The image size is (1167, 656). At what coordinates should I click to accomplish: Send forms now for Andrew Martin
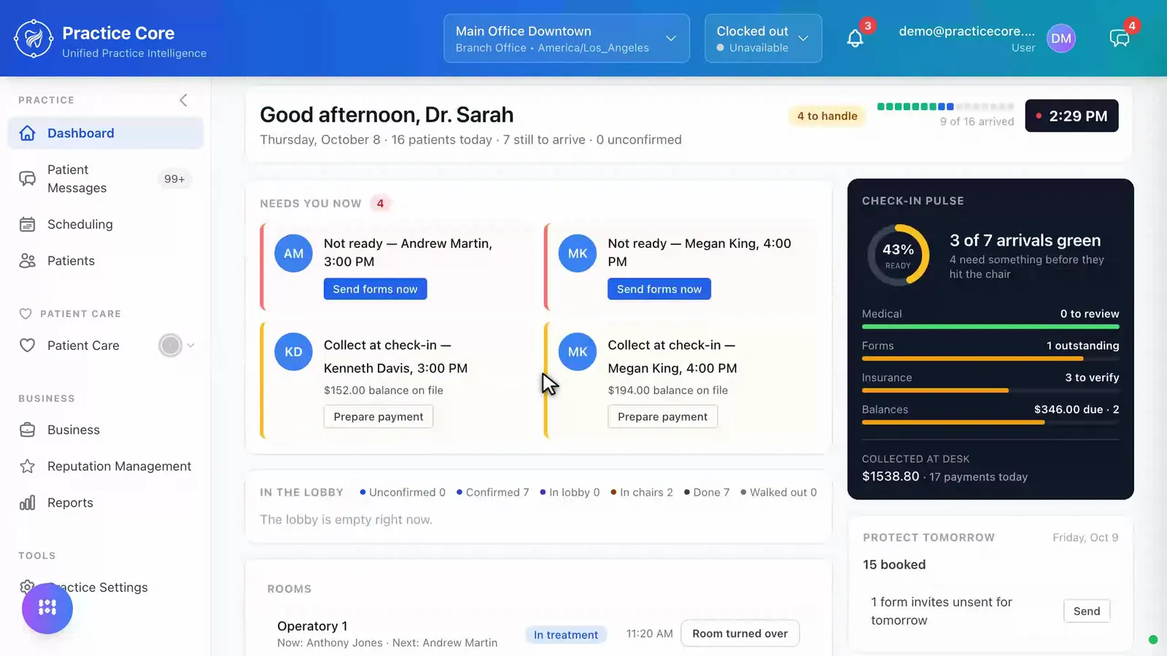pyautogui.click(x=375, y=289)
